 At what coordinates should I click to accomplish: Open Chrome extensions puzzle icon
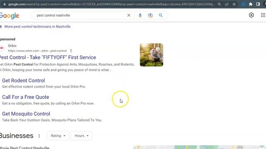[x=251, y=4]
